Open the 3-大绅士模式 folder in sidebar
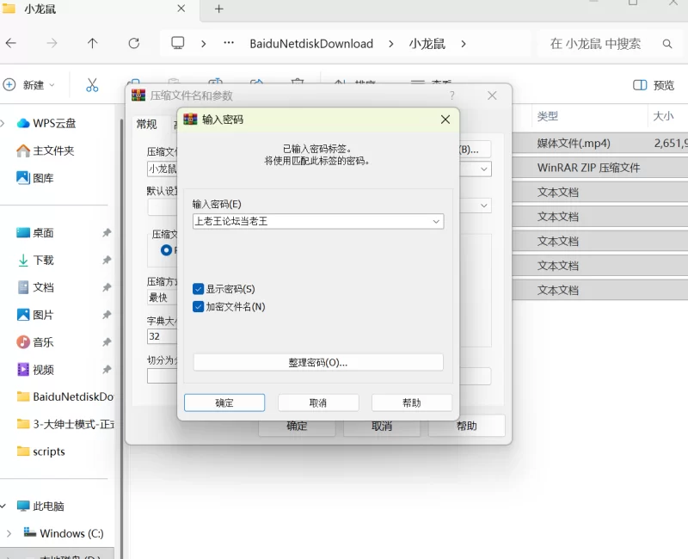Screen dimensions: 688x559 point(65,424)
